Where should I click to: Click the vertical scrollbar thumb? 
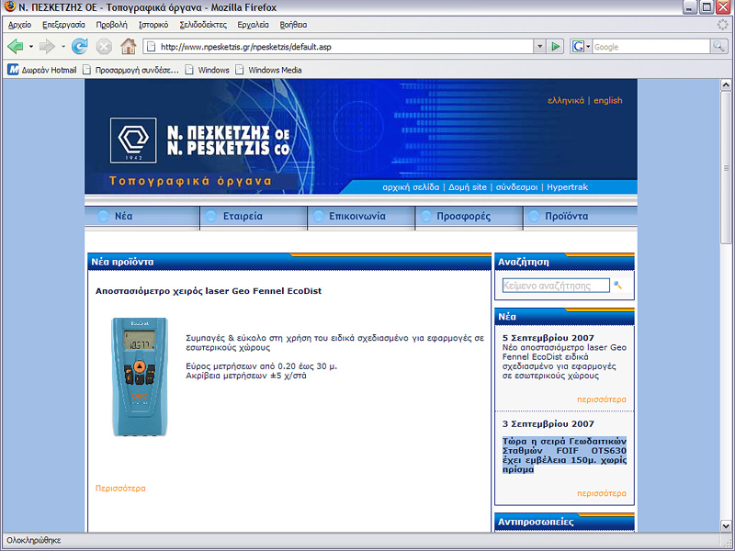726,167
